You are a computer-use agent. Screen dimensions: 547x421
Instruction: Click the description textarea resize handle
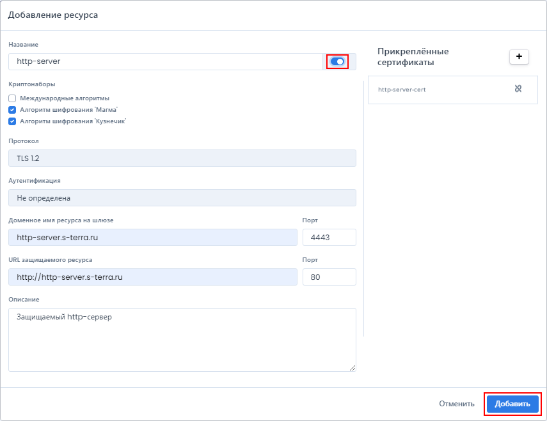[x=353, y=368]
